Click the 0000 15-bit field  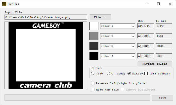click(164, 56)
